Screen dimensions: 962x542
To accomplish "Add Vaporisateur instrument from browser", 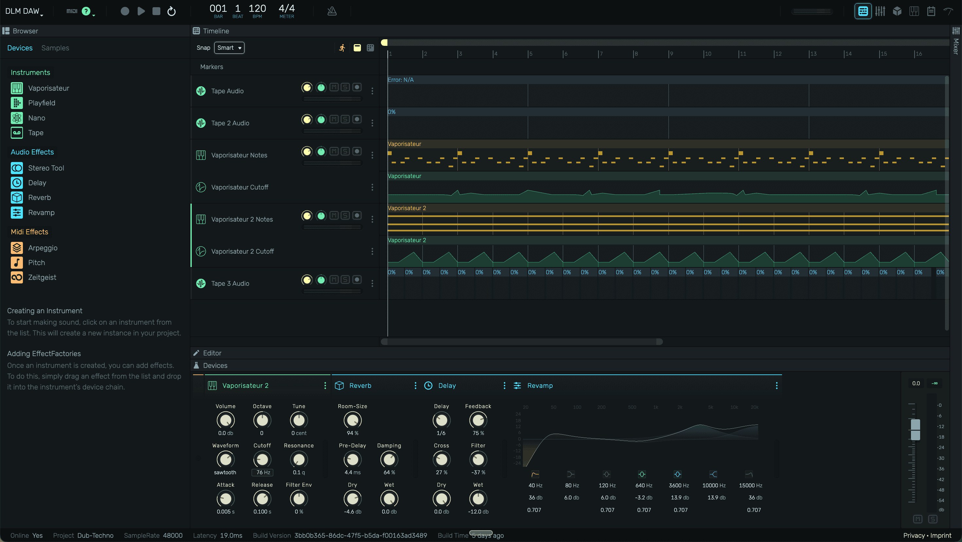I will pyautogui.click(x=40, y=88).
